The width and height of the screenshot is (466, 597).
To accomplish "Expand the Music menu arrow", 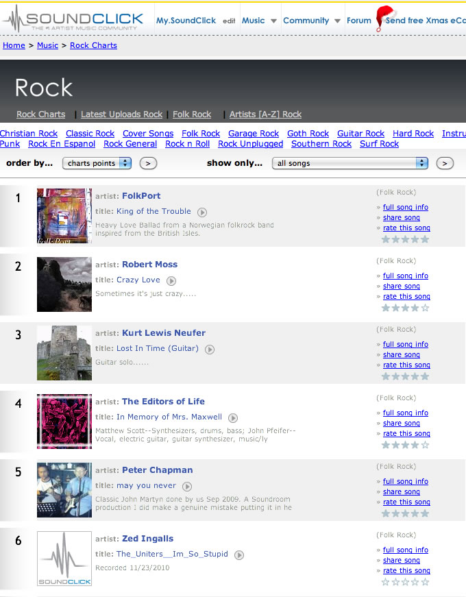I will click(273, 21).
